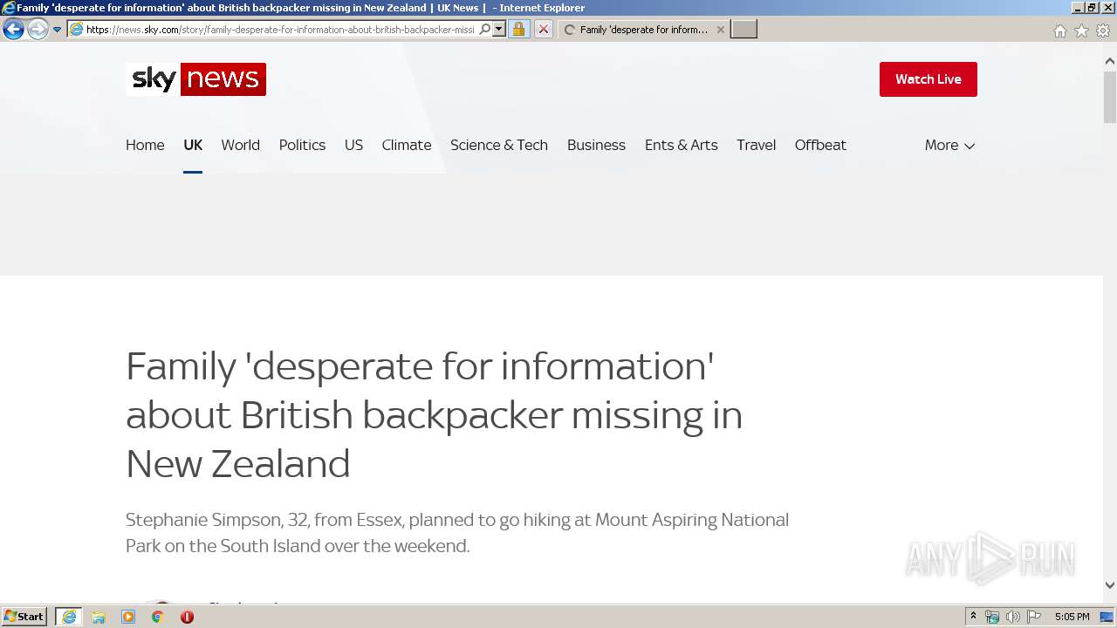Open the Science & Tech section
The width and height of the screenshot is (1117, 628).
click(x=499, y=145)
